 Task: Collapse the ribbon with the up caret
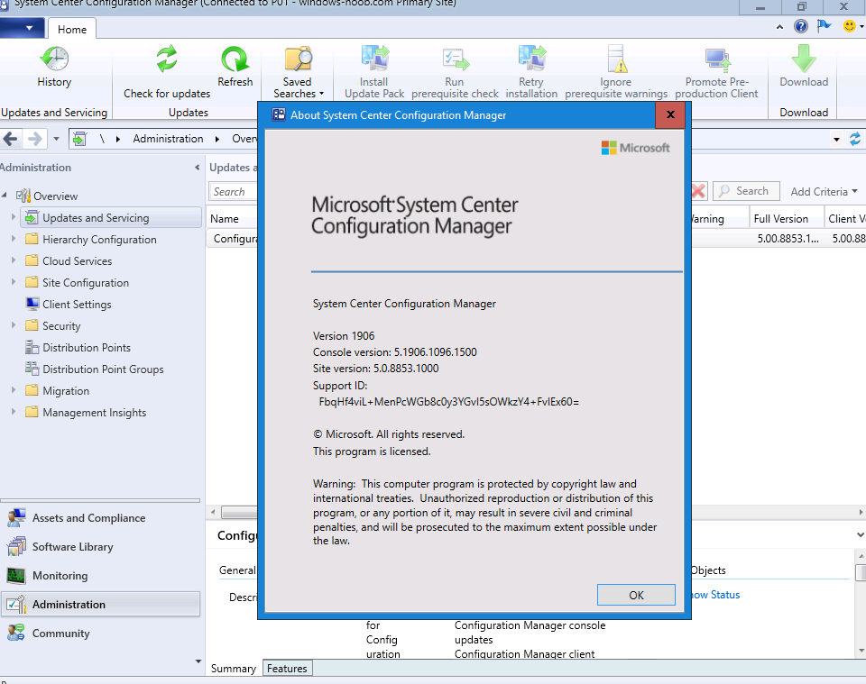779,26
